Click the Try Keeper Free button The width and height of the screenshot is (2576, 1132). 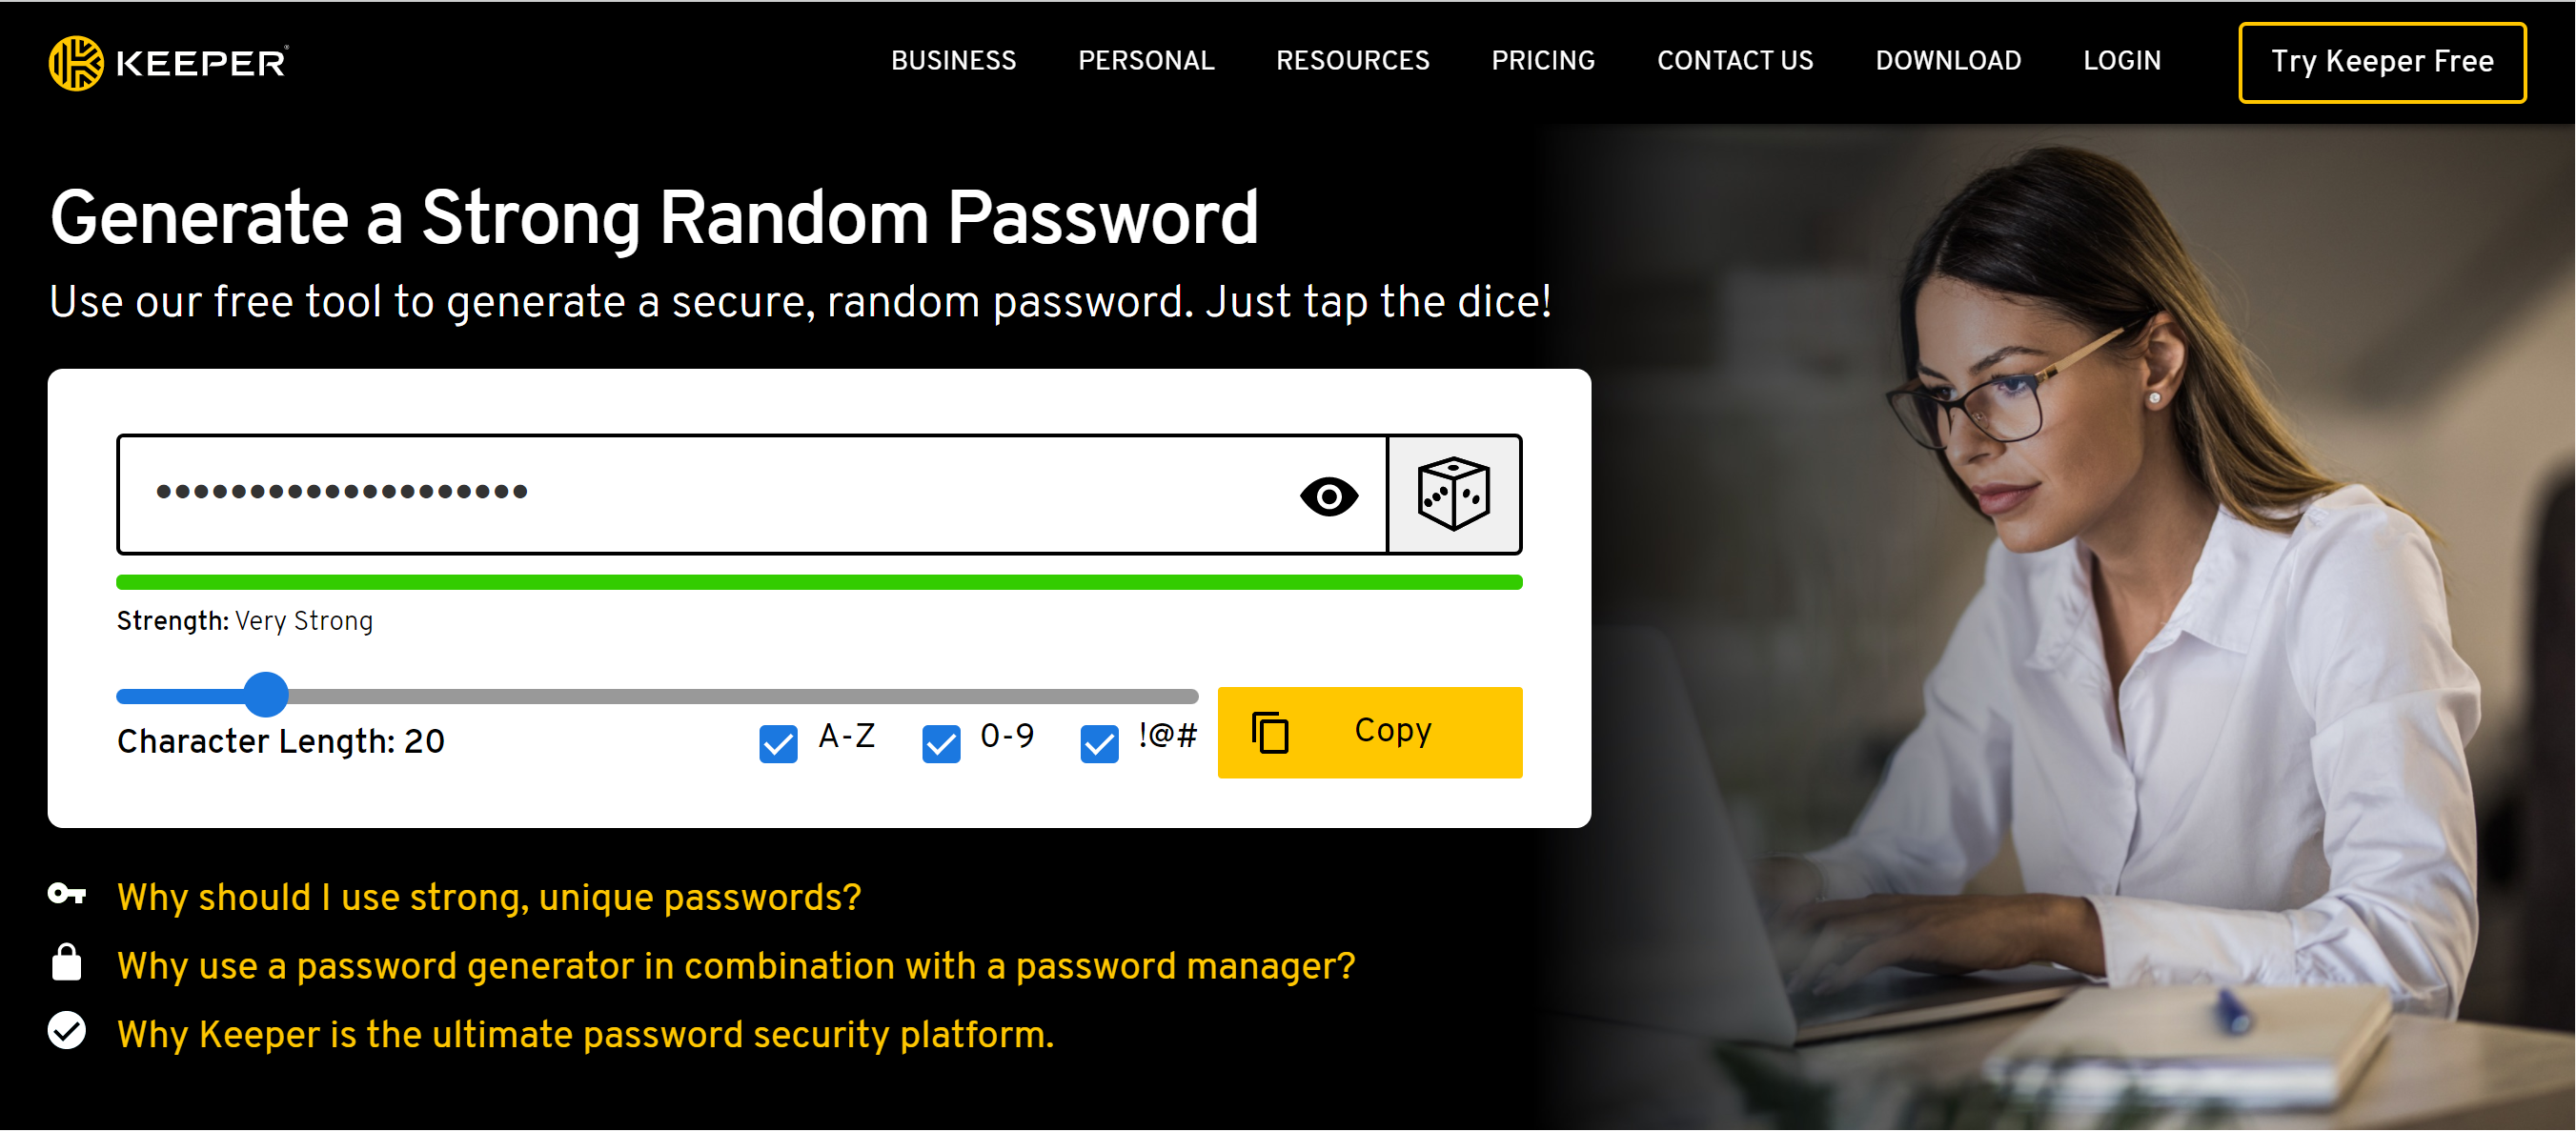click(2383, 63)
